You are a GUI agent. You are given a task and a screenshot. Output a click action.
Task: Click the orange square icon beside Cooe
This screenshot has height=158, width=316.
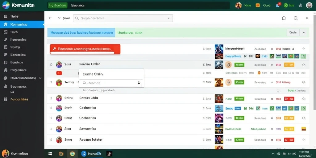pyautogui.click(x=257, y=6)
